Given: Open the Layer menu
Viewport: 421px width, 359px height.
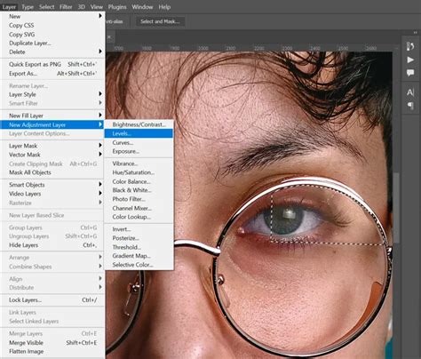Looking at the screenshot, I should tap(9, 7).
